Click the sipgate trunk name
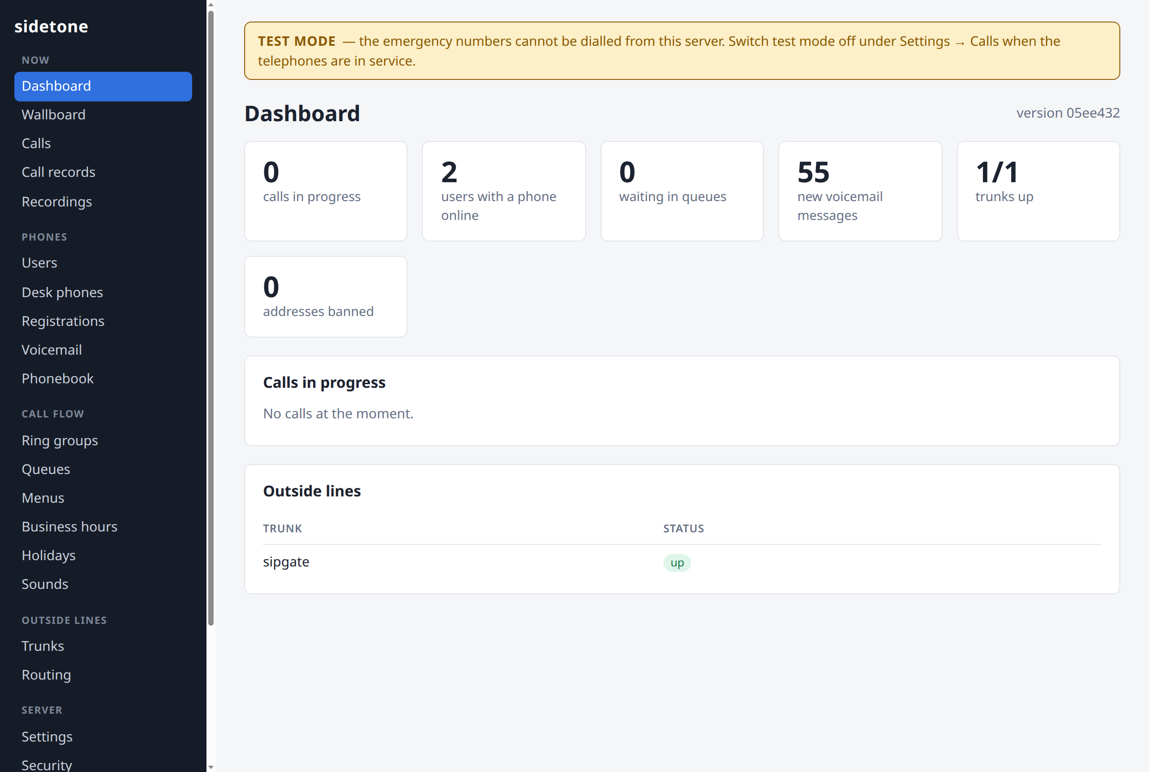The image size is (1149, 772). [x=286, y=562]
